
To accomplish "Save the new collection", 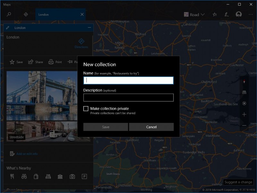I will (105, 127).
